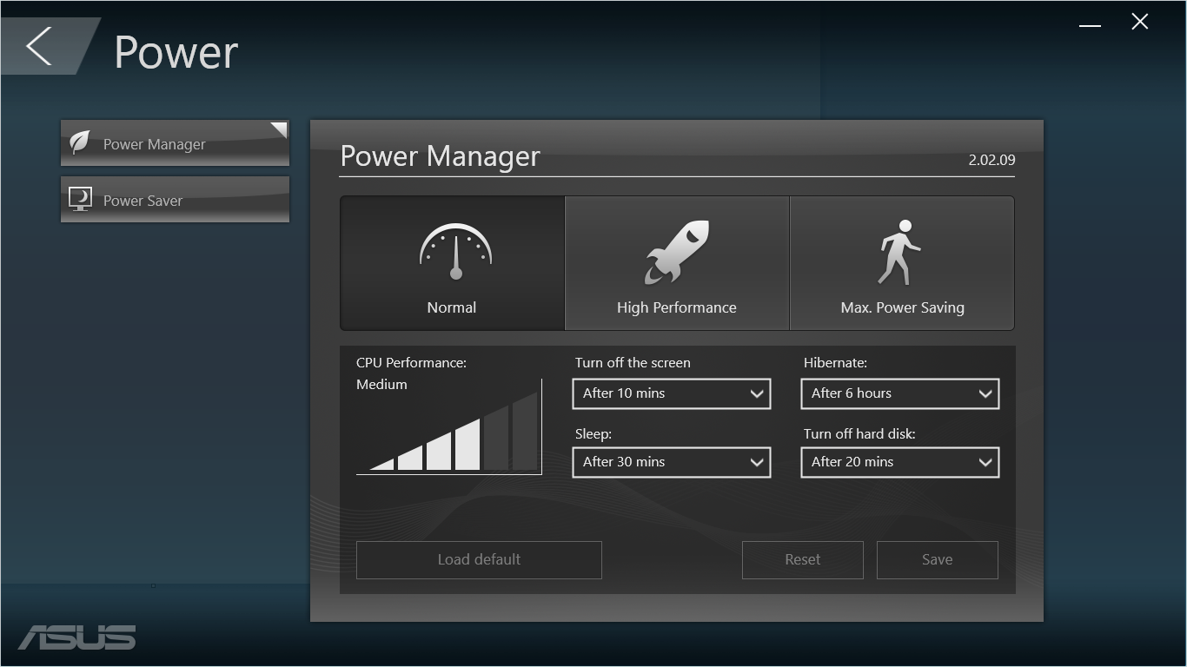The image size is (1187, 667).
Task: Open the Power Manager sidebar tab
Action: tap(175, 143)
